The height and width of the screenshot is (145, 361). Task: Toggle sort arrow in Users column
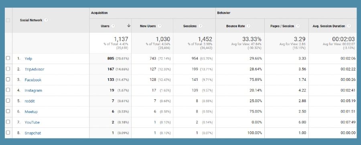[129, 26]
